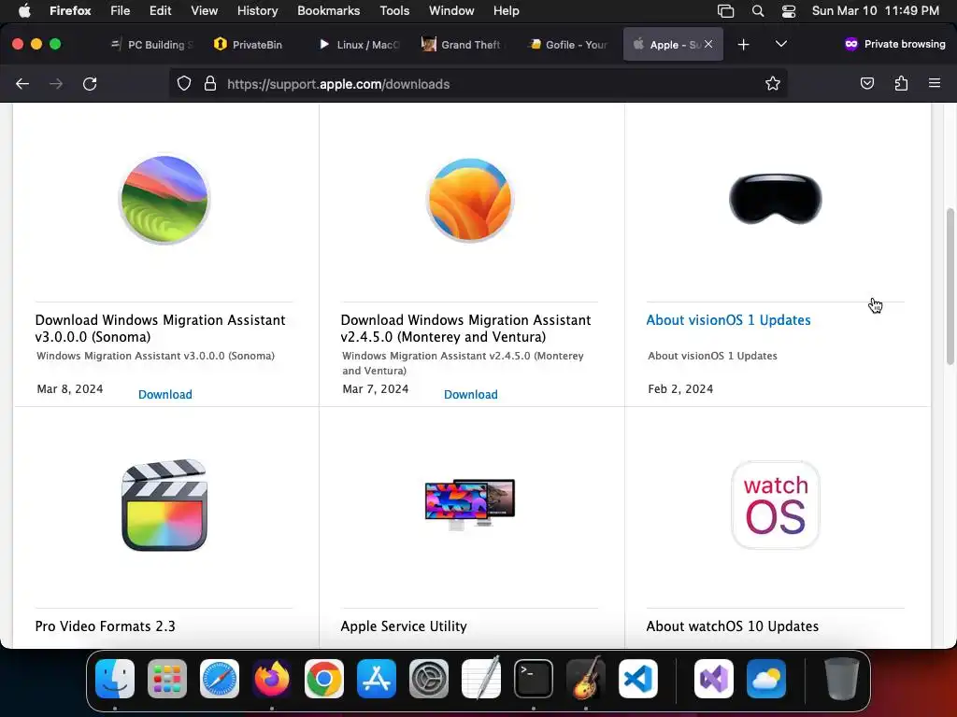Viewport: 957px width, 717px height.
Task: Click the Feb 2, 2024 date text
Action: pos(680,389)
